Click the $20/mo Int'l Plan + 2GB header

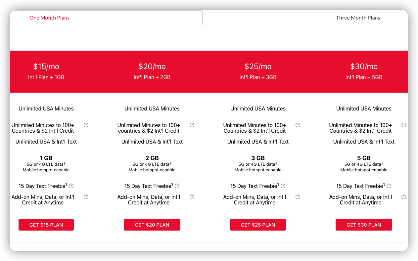click(x=152, y=71)
